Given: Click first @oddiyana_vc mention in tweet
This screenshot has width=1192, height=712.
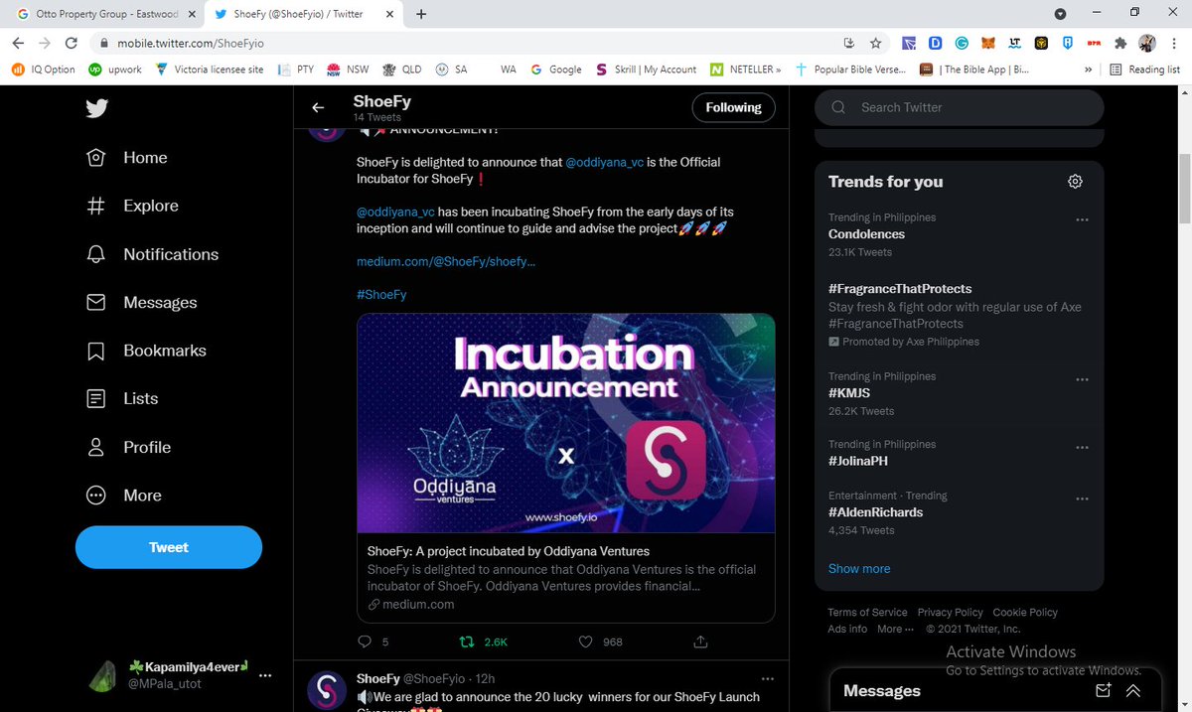Looking at the screenshot, I should (x=605, y=162).
